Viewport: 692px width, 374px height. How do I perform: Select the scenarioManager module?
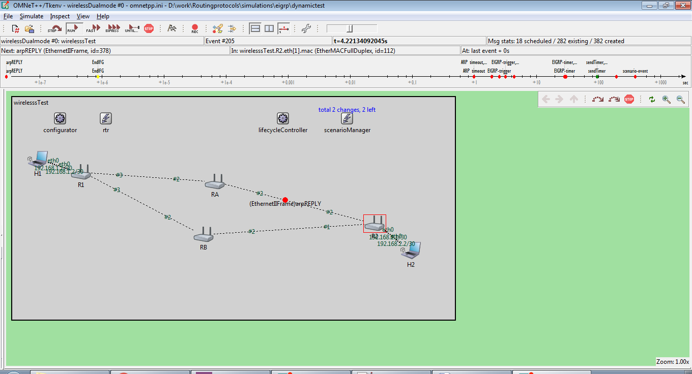click(347, 119)
